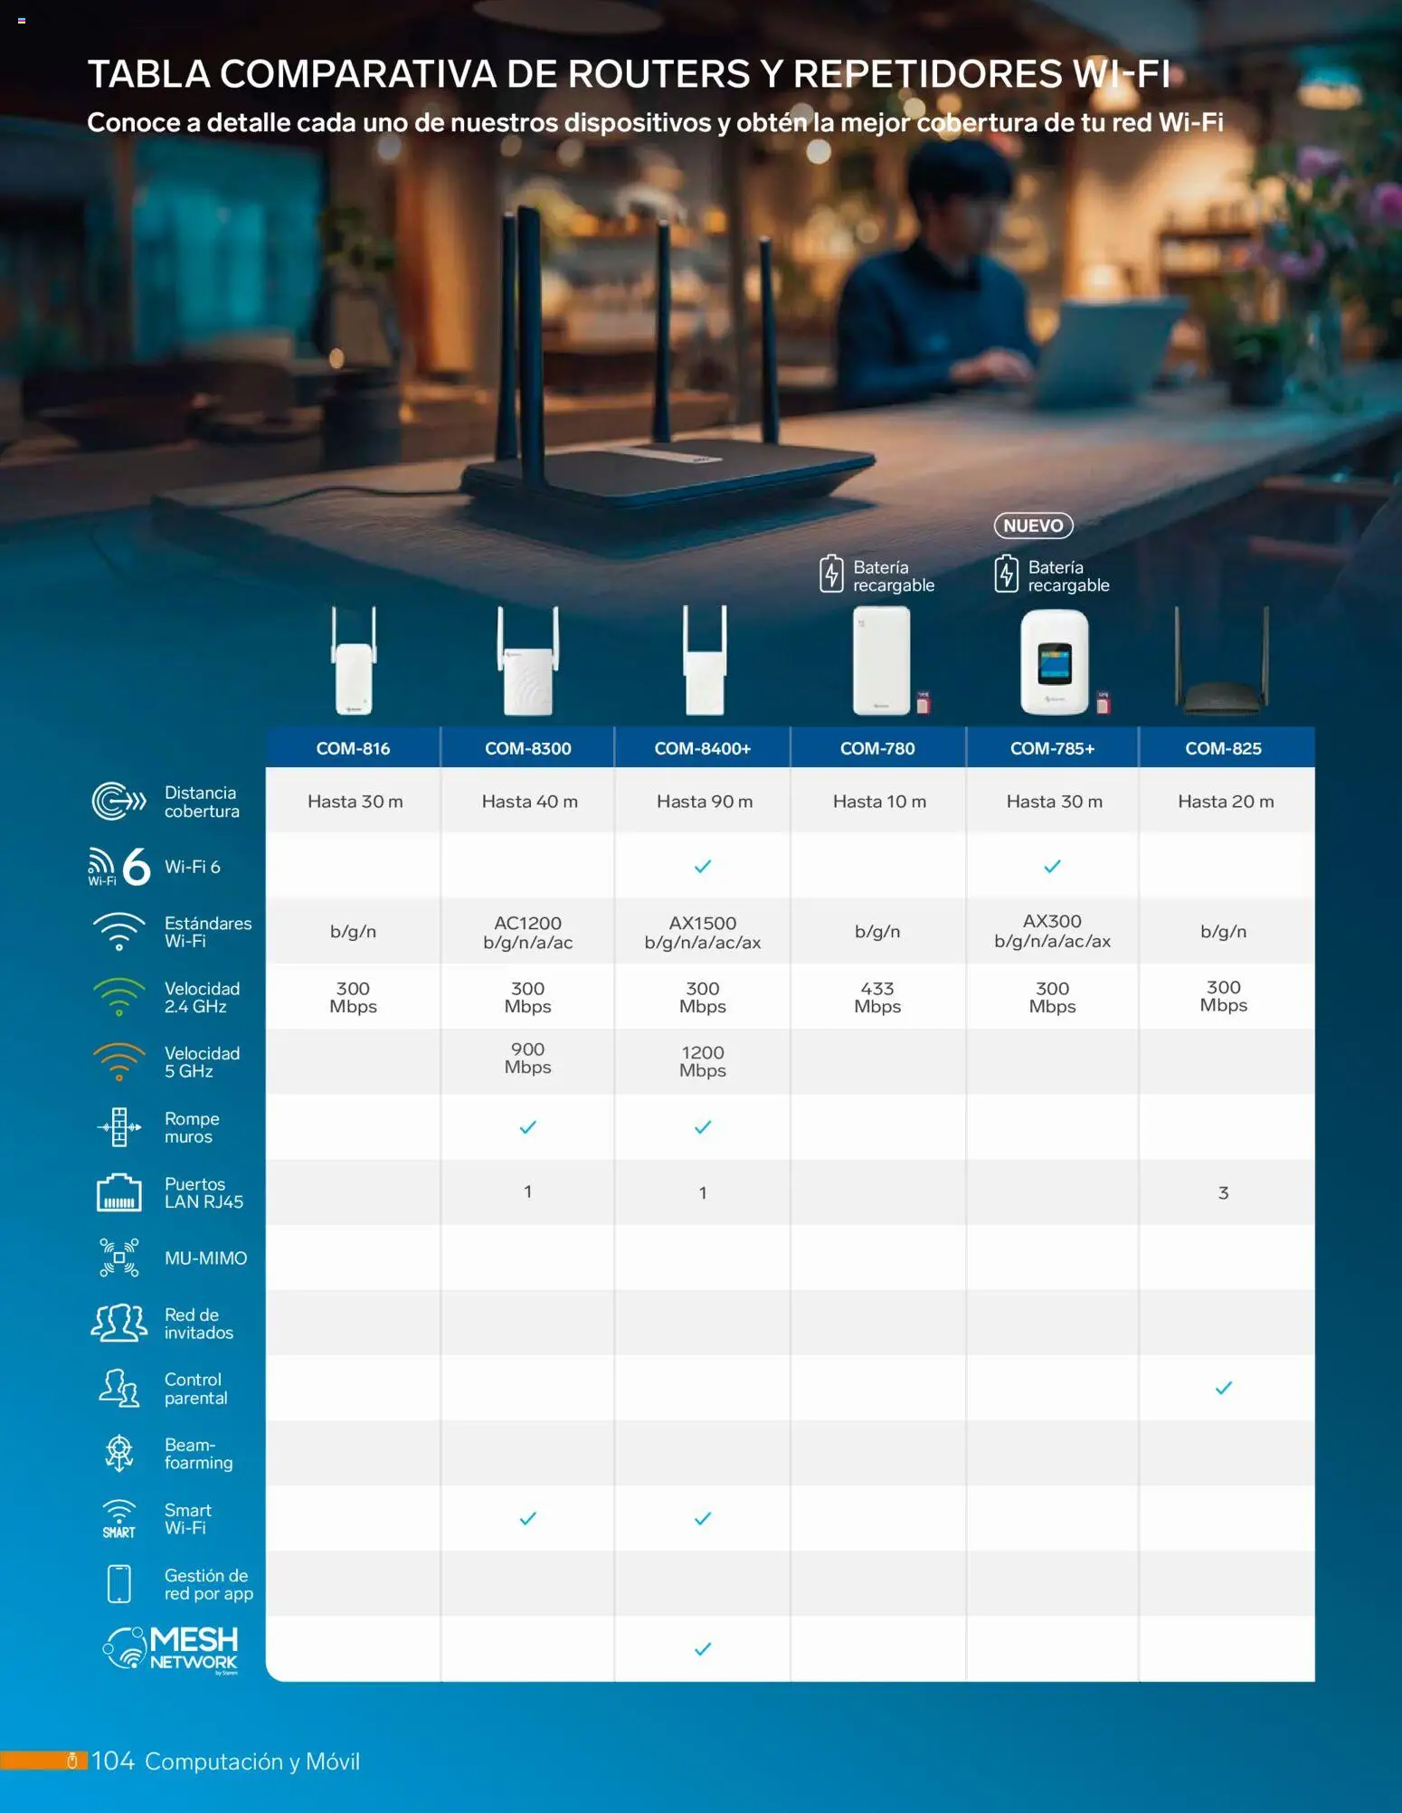
Task: Click the MU-MIMO icon
Action: pyautogui.click(x=118, y=1258)
